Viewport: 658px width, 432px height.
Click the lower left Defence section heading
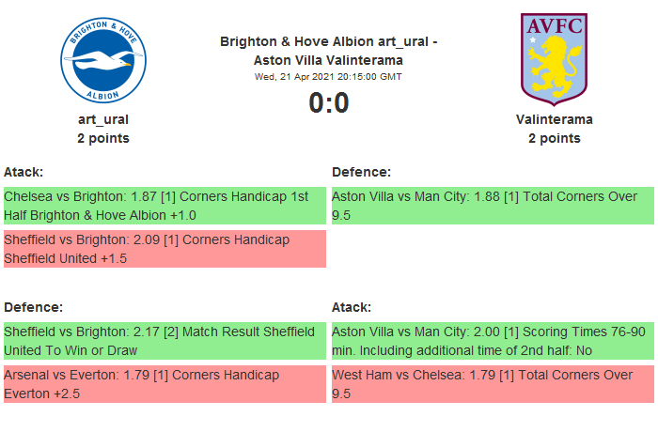[33, 307]
